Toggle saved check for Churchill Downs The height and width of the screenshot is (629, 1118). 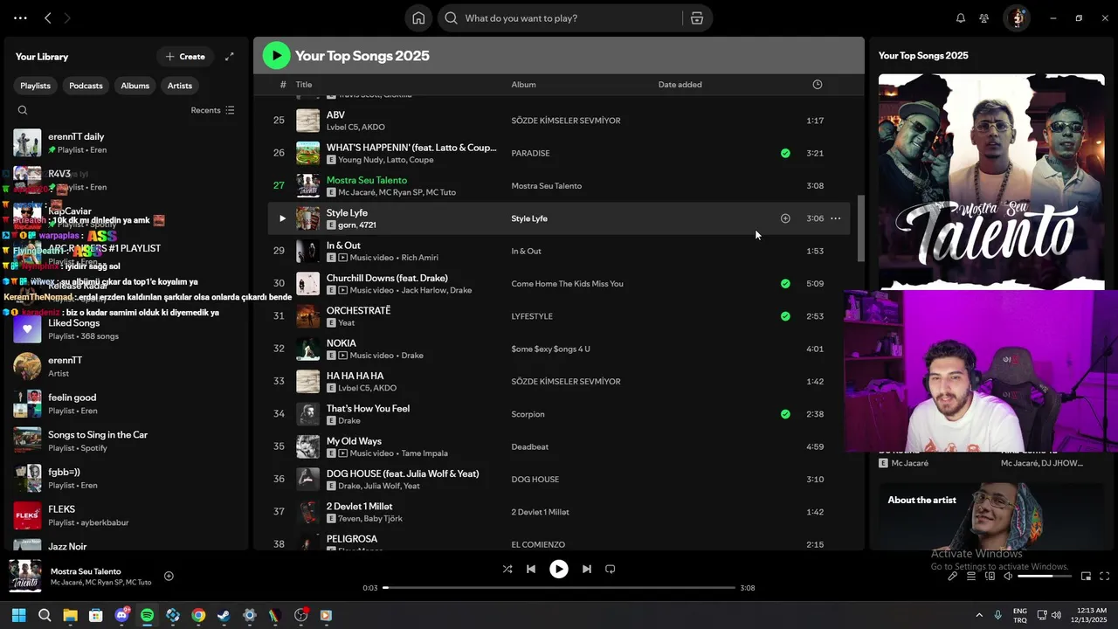[785, 283]
